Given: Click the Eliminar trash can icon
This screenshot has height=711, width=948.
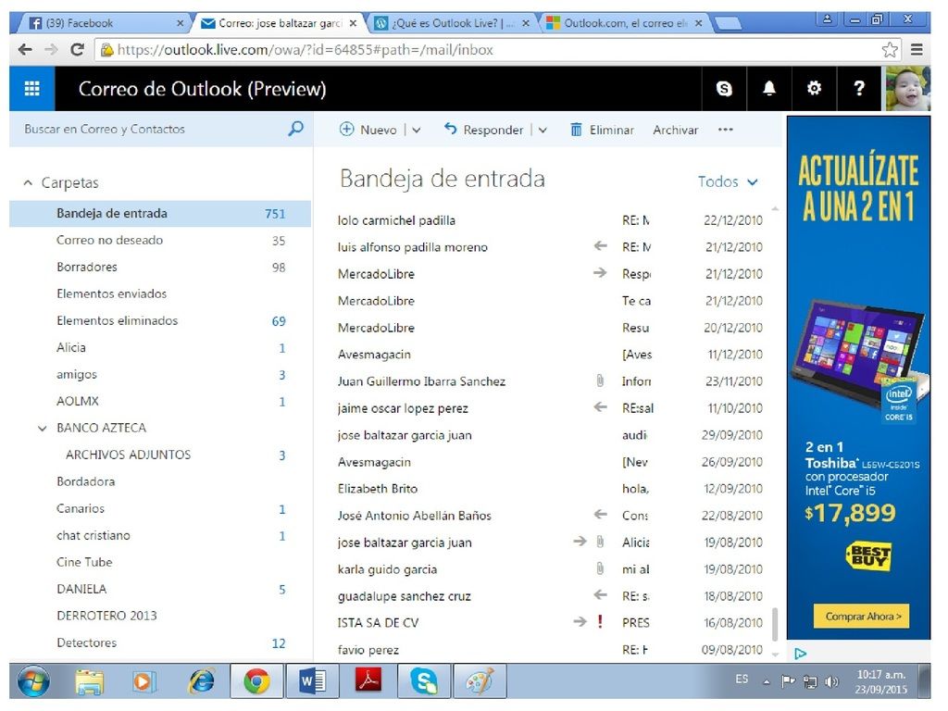Looking at the screenshot, I should coord(576,130).
